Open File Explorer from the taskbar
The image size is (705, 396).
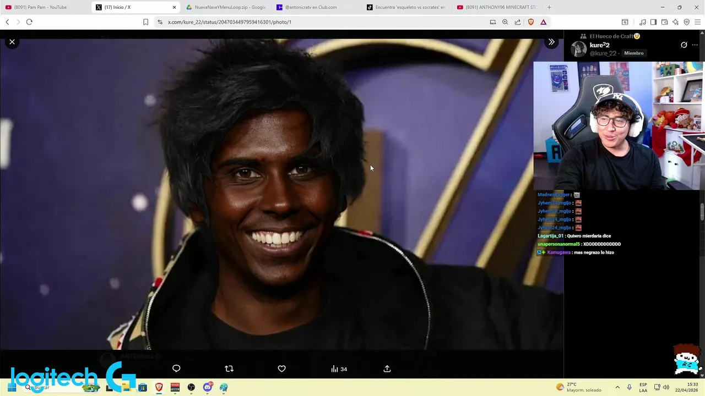tap(126, 387)
